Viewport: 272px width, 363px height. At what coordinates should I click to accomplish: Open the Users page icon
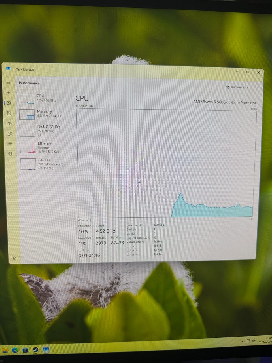tap(10, 134)
